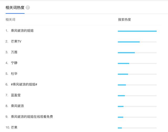Screen dimensions: 168x132
Task: Open keyword 乘风破浪的姐姐在线观看免费
Action: click(32, 117)
